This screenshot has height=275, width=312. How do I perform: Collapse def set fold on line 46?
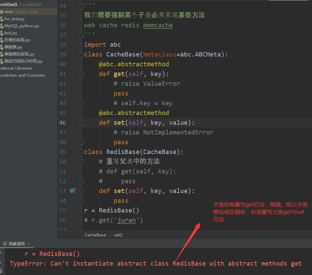(81, 123)
